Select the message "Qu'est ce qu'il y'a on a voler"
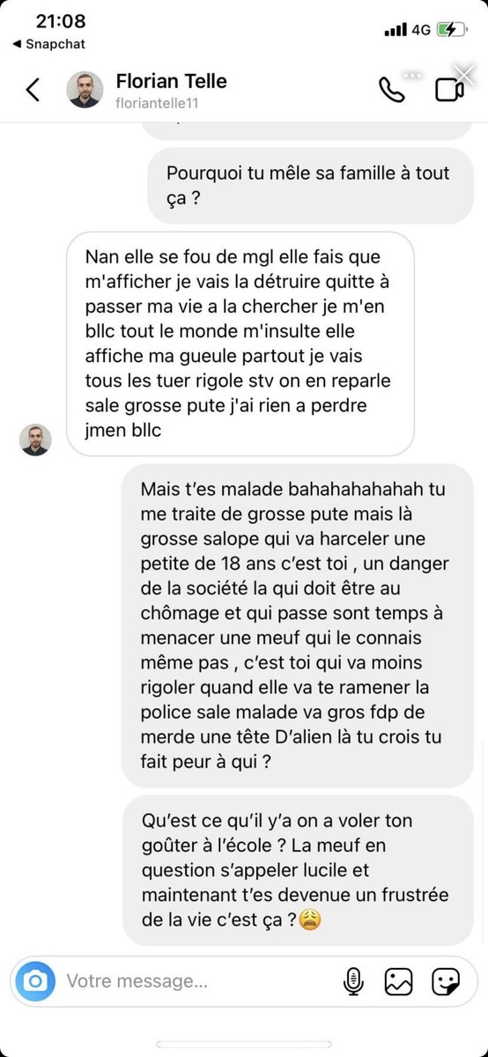 click(299, 870)
